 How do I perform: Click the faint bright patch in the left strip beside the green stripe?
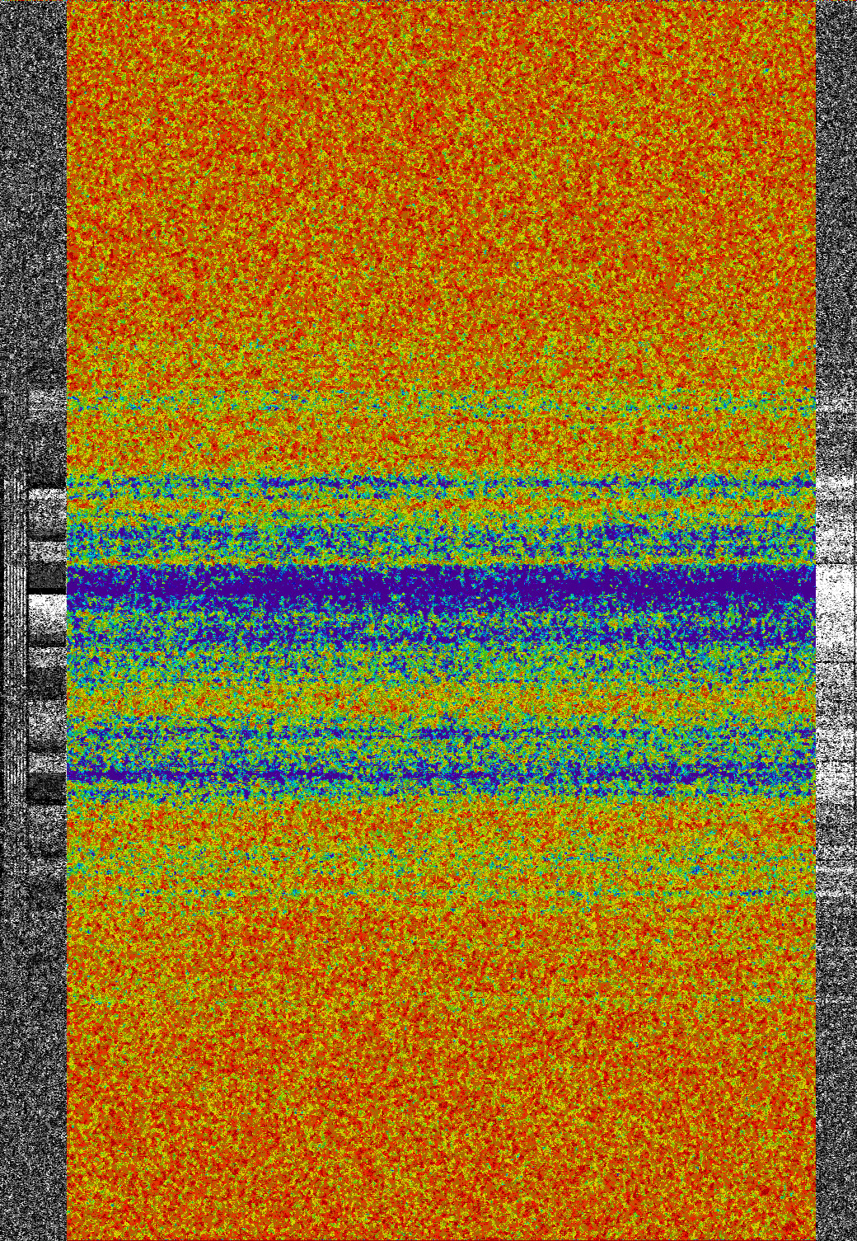tap(47, 402)
